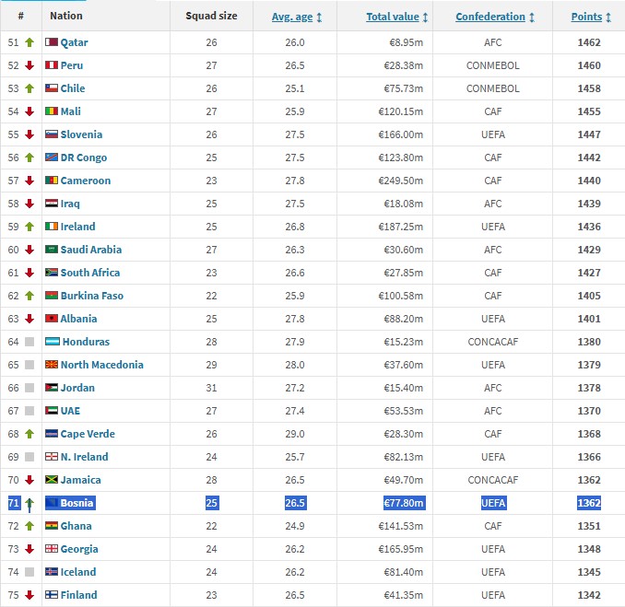Screen dimensions: 625x607
Task: Click the DR Congo flag icon
Action: tap(52, 157)
